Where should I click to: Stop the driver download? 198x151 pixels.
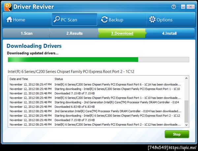click(177, 134)
